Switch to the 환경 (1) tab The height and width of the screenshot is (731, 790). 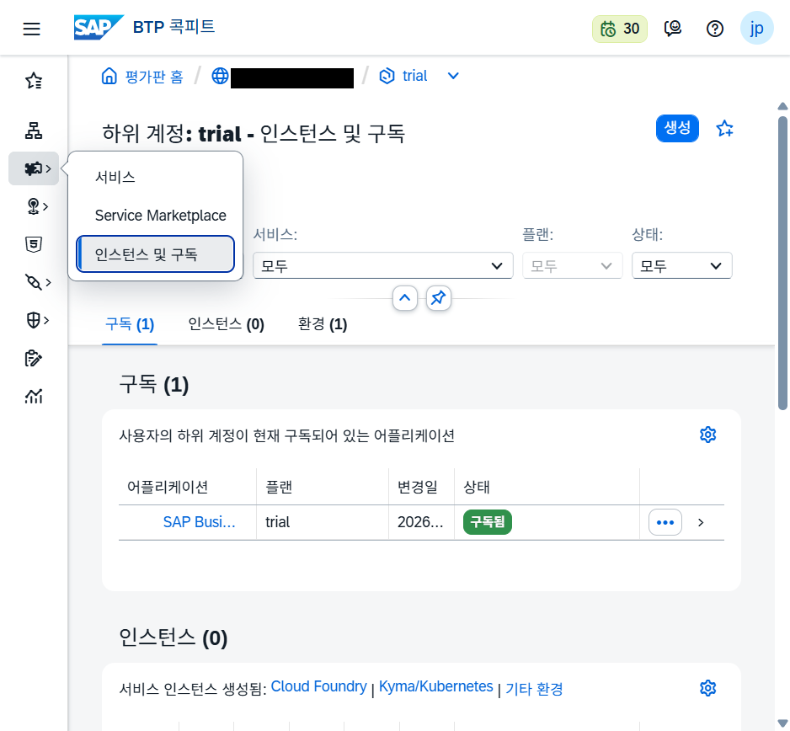[323, 324]
